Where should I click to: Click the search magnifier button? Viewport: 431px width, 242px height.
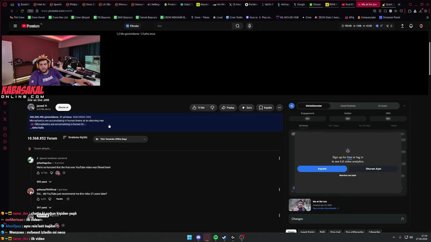pos(237,26)
